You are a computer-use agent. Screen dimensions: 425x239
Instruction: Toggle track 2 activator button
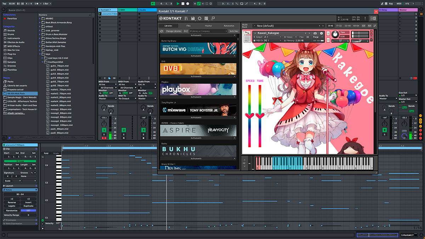(x=124, y=130)
